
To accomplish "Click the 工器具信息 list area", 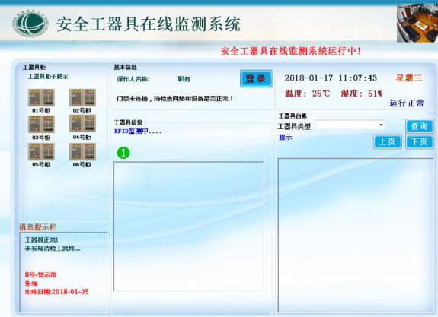I will click(189, 227).
